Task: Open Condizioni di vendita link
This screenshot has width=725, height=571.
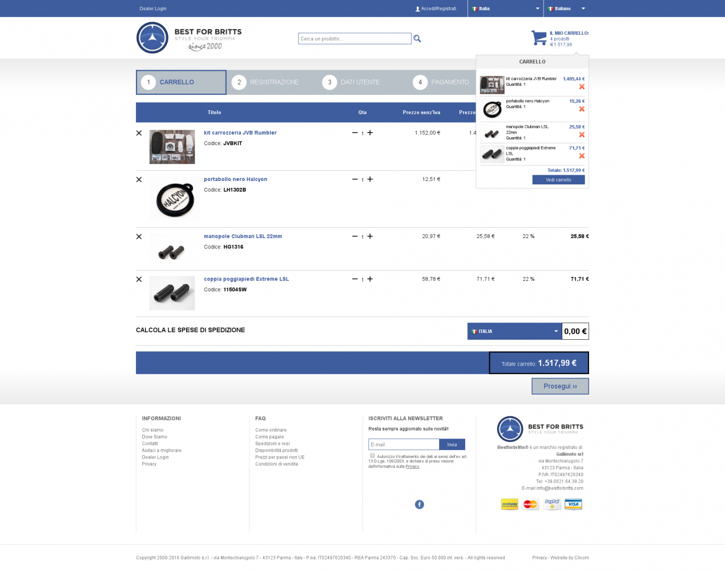Action: tap(276, 464)
